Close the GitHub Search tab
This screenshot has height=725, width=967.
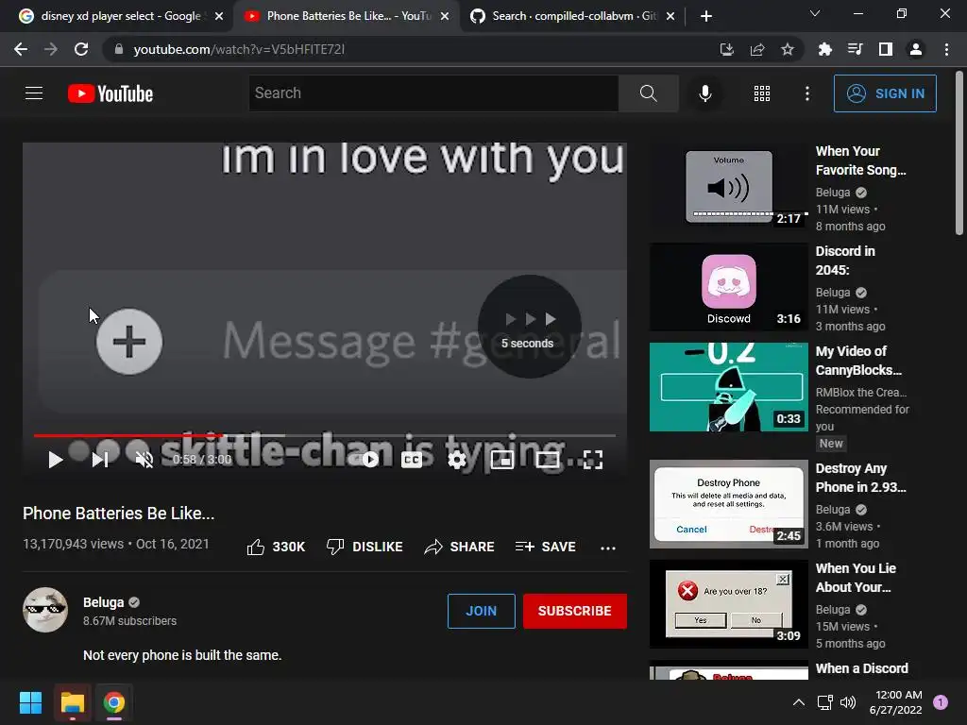670,17
